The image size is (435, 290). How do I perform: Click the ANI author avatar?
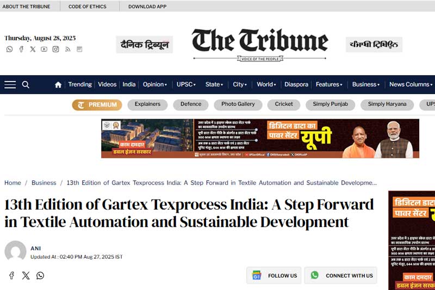(16, 251)
